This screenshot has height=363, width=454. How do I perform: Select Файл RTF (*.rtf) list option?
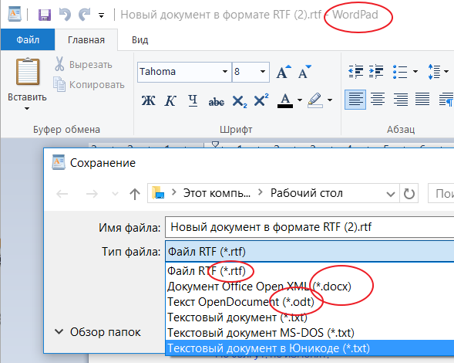310,271
